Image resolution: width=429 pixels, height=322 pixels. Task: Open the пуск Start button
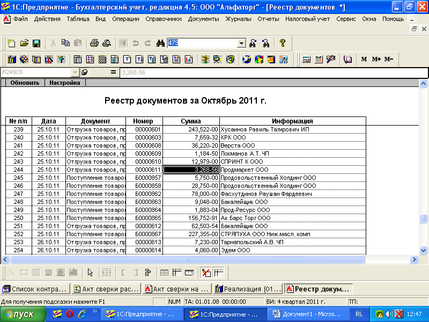point(23,314)
